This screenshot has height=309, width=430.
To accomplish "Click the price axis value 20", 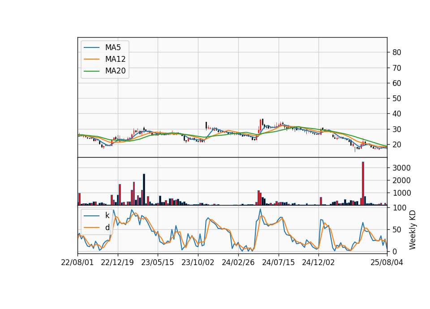I will (396, 145).
